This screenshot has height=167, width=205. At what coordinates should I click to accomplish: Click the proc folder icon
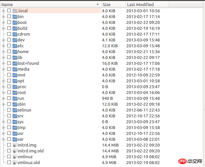[x=15, y=87]
